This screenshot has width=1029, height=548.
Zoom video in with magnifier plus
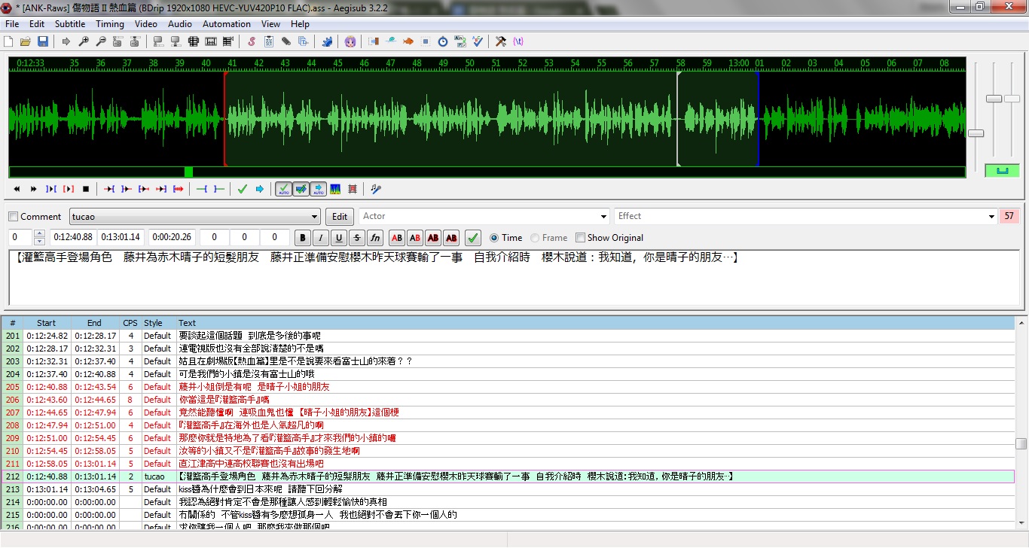[x=83, y=41]
